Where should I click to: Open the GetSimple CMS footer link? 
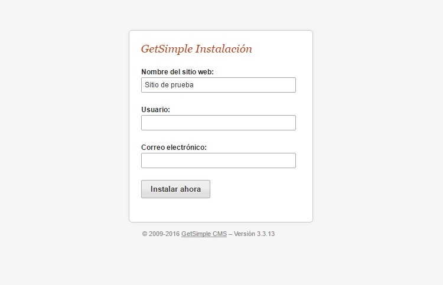point(204,234)
